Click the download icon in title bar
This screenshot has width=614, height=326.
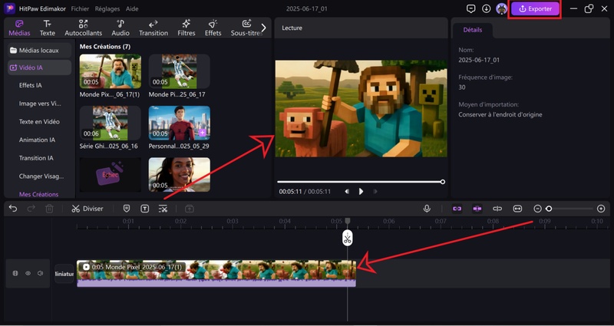point(486,9)
